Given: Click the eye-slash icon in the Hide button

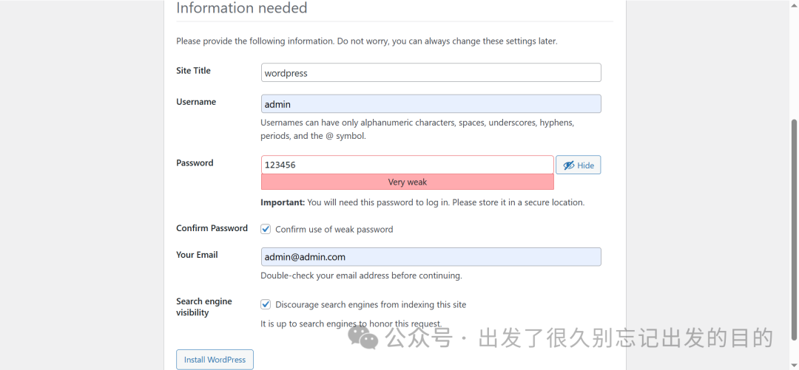Looking at the screenshot, I should (568, 165).
